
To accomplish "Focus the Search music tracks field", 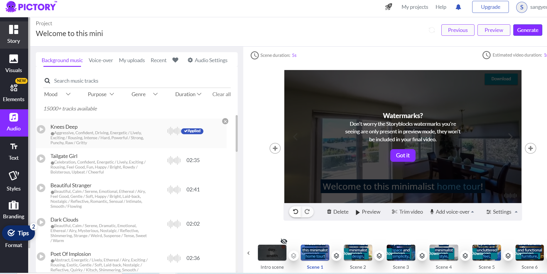I will click(x=137, y=81).
